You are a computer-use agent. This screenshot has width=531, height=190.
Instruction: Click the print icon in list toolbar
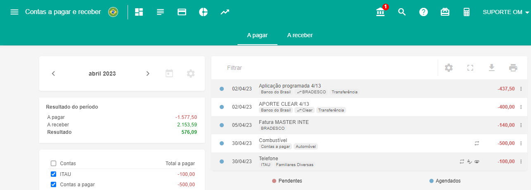click(513, 68)
